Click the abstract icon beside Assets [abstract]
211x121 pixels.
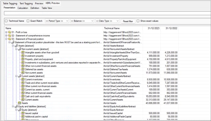click(x=16, y=46)
